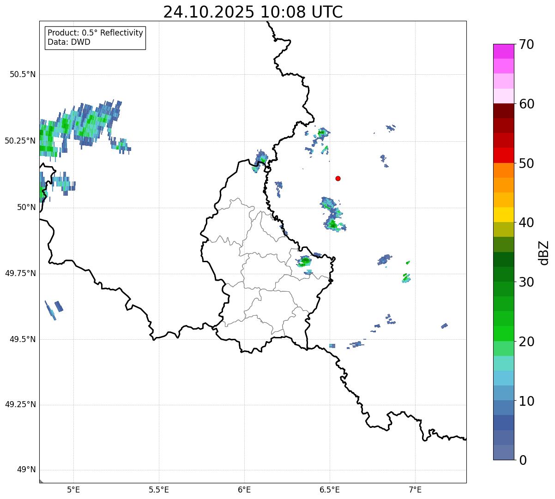Click the 6°E longitude label
The image size is (555, 499).
pos(244,489)
